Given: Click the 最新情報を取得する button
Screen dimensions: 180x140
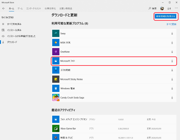Looking at the screenshot, I should pyautogui.click(x=165, y=16).
